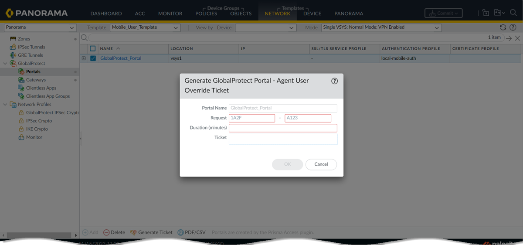Open the Template dropdown Mobile_User_Template
Screen dimensions: 523x245
(145, 27)
